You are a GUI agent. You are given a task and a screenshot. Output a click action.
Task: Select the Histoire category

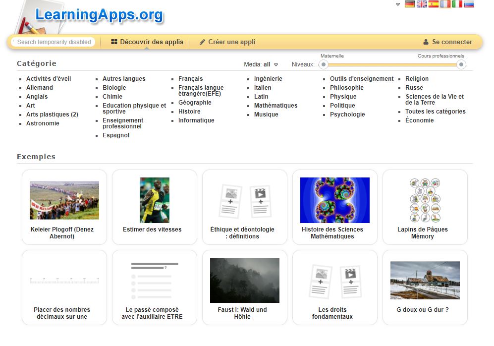pos(189,111)
